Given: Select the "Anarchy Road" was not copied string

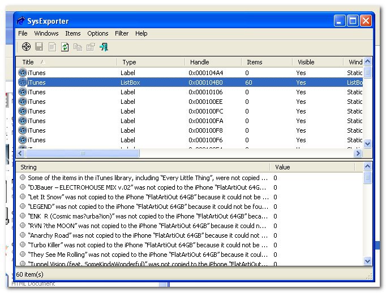Looking at the screenshot, I should (x=148, y=235).
